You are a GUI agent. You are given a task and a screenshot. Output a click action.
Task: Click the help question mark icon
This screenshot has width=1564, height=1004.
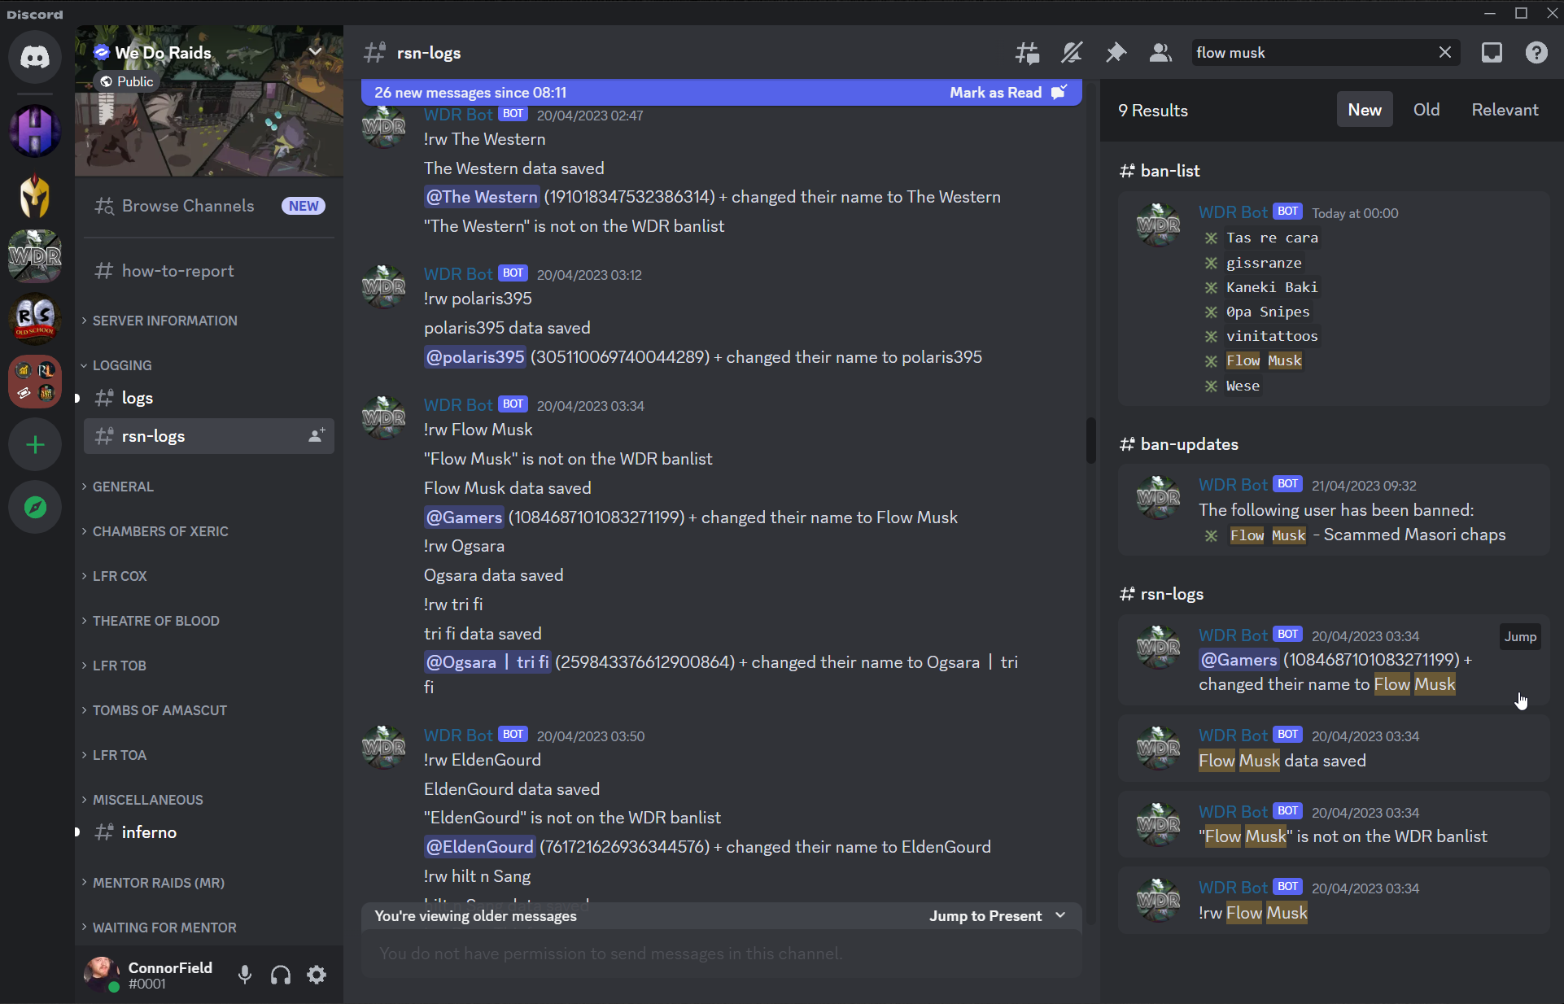(1538, 51)
